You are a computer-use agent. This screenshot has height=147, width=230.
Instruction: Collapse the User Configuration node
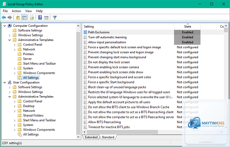[x=5, y=83]
